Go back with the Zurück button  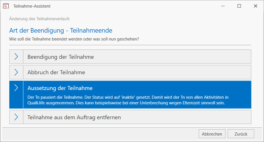click(241, 134)
